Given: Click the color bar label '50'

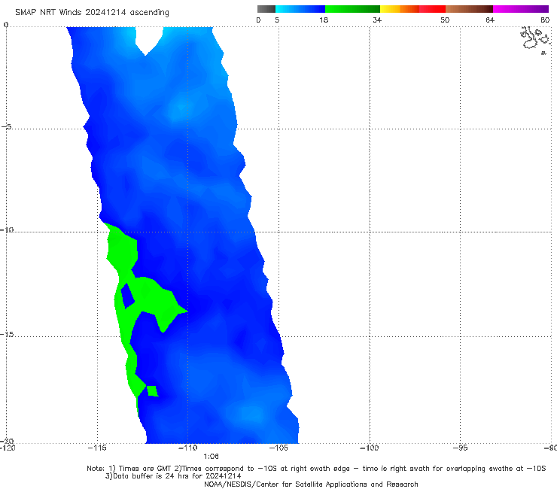Looking at the screenshot, I should pos(445,20).
